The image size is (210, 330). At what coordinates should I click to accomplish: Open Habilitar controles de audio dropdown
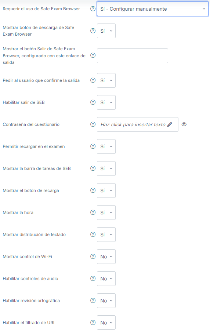pyautogui.click(x=106, y=279)
